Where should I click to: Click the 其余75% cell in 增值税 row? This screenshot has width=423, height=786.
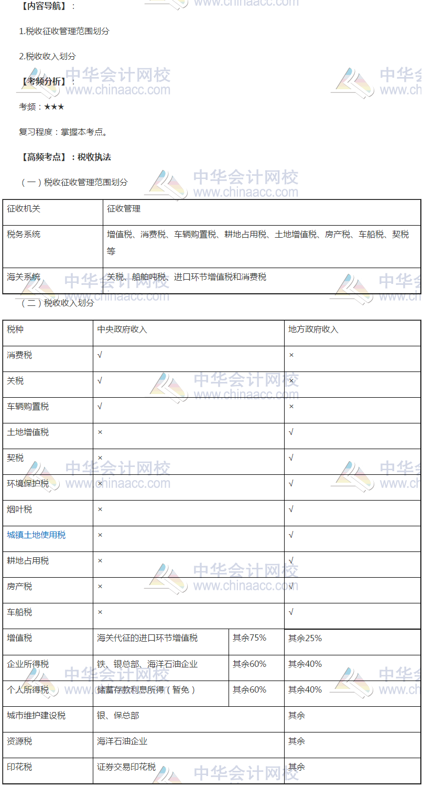(x=257, y=642)
